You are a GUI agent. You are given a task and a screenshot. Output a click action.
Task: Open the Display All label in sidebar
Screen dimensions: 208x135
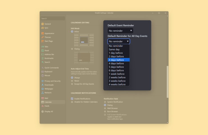coord(49,111)
